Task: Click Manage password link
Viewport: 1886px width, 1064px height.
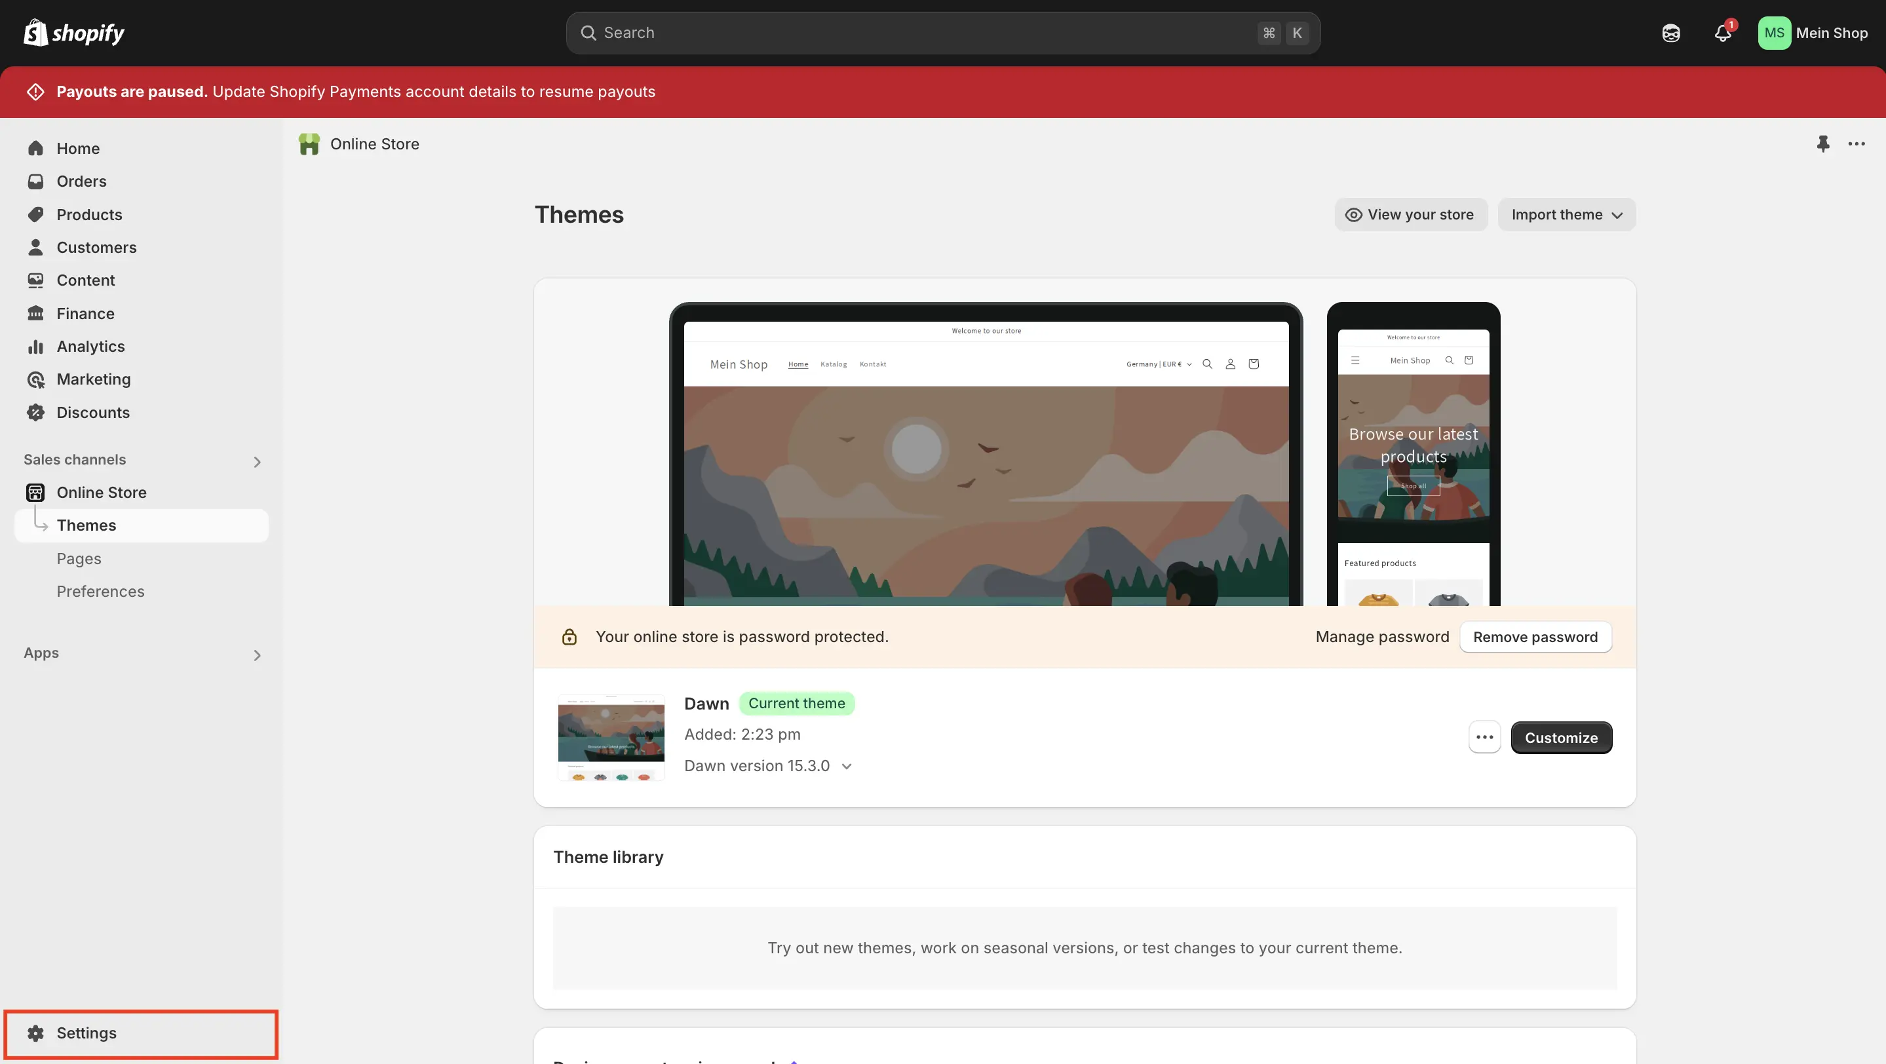Action: coord(1381,637)
